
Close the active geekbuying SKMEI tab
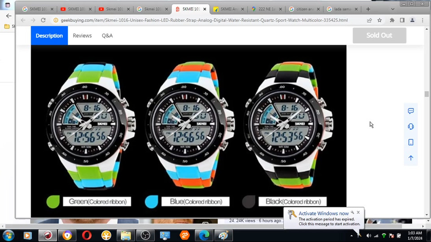click(x=205, y=9)
